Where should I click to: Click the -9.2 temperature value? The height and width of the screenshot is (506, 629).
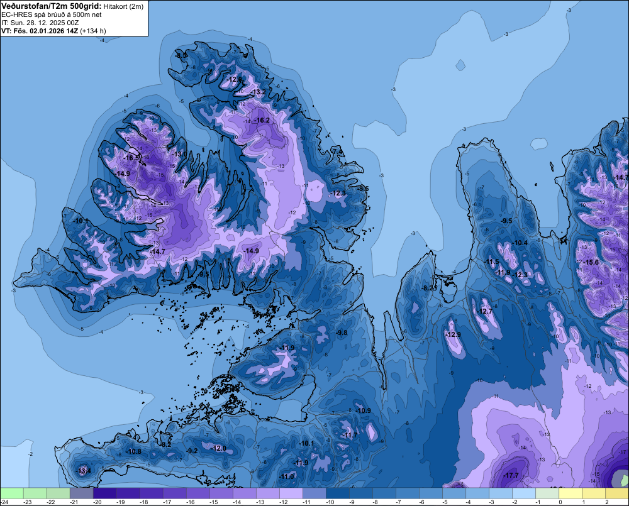(192, 451)
